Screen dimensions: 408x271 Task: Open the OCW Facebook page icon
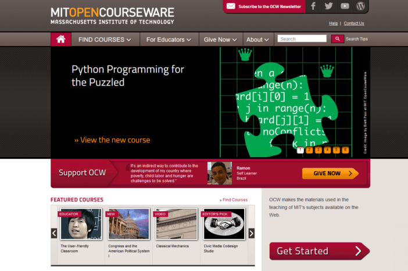tap(313, 6)
